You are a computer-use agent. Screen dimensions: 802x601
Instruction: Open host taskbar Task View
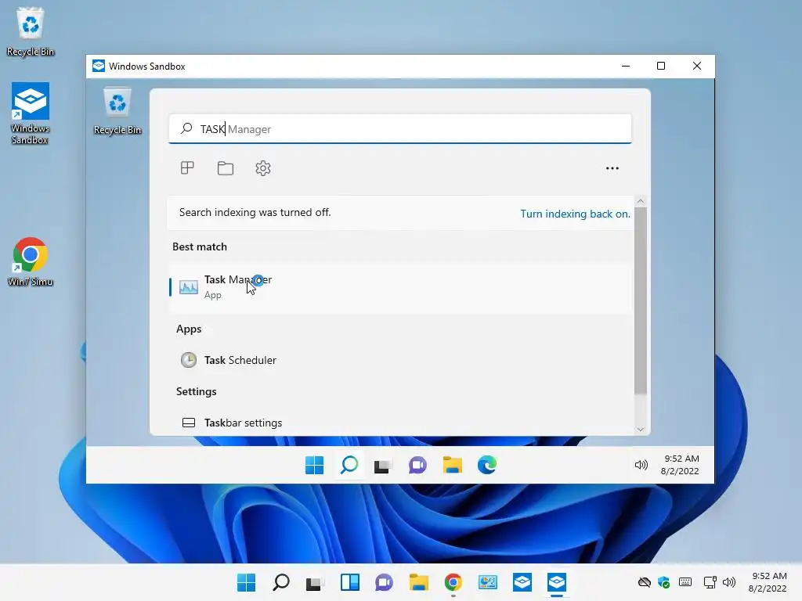coord(315,582)
